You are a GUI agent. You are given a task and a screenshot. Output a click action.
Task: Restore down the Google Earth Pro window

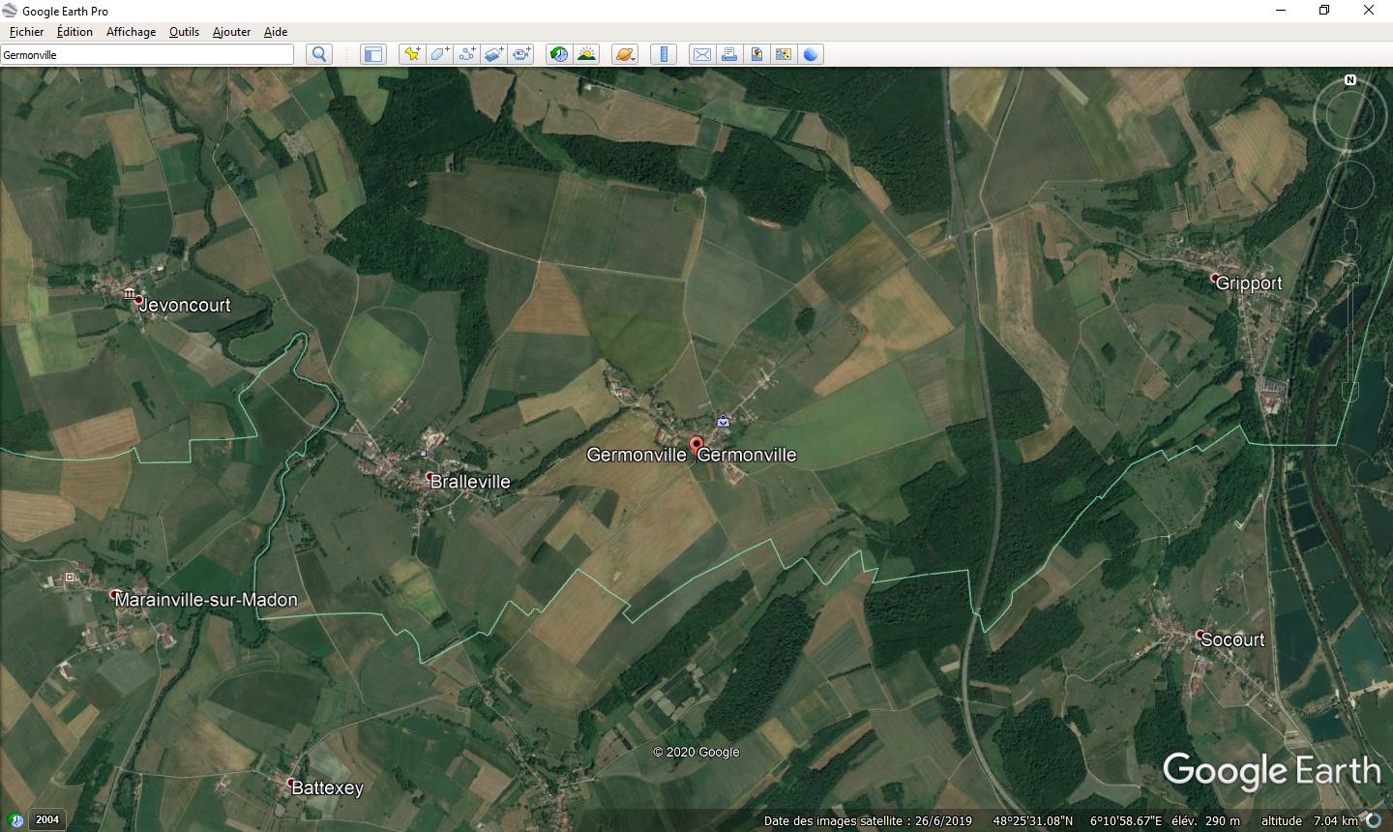1324,11
